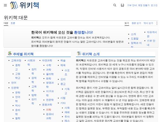
Task: Open the 원본 보기 tab
Action: [x=136, y=23]
